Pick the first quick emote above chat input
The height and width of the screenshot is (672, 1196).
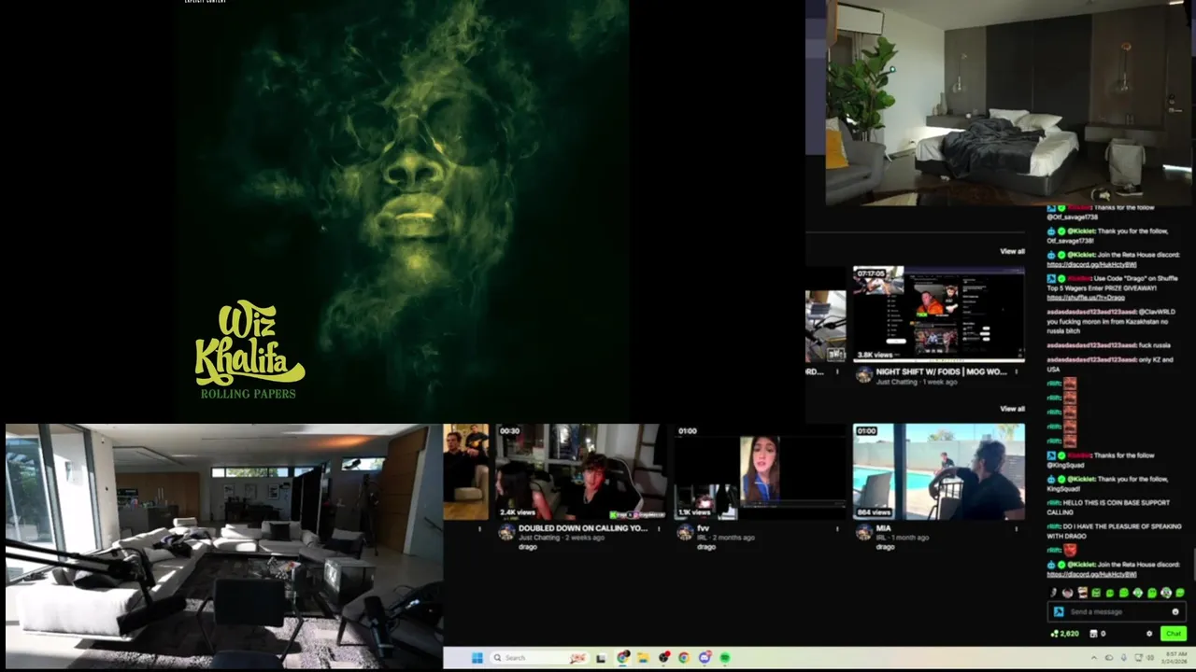pos(1053,593)
